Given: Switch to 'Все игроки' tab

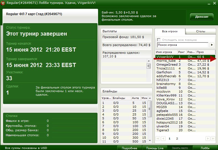Looking at the screenshot, I should click(170, 31).
